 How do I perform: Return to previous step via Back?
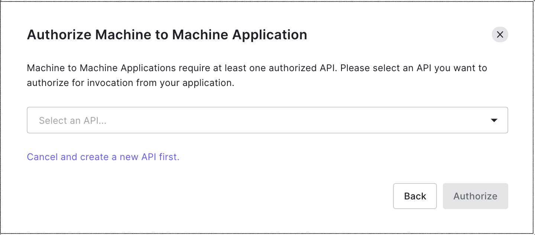[x=415, y=196]
